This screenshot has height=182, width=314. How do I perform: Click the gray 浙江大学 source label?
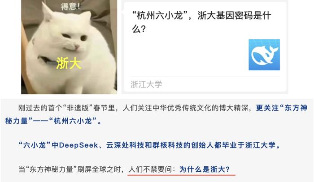146,84
